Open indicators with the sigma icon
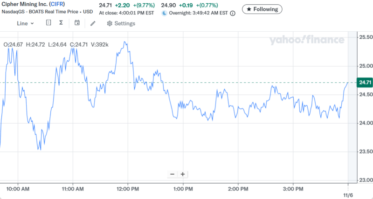The height and width of the screenshot is (199, 373). click(61, 23)
